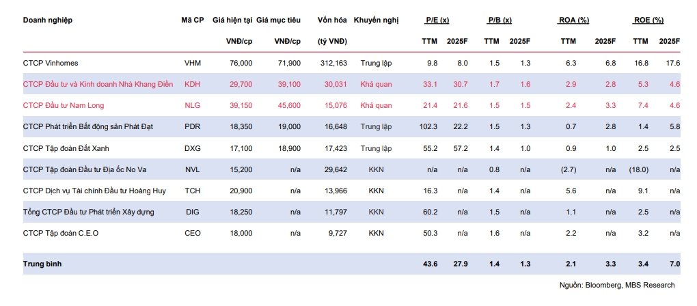Image resolution: width=697 pixels, height=306 pixels.
Task: Select the Phát Đạt company name
Action: (88, 126)
